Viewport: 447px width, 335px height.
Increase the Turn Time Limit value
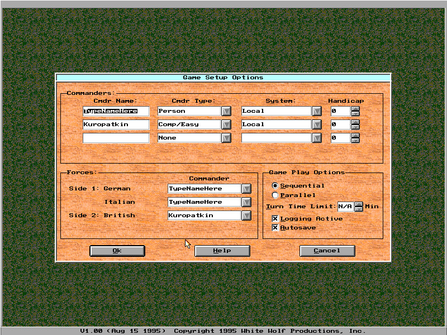pos(359,204)
